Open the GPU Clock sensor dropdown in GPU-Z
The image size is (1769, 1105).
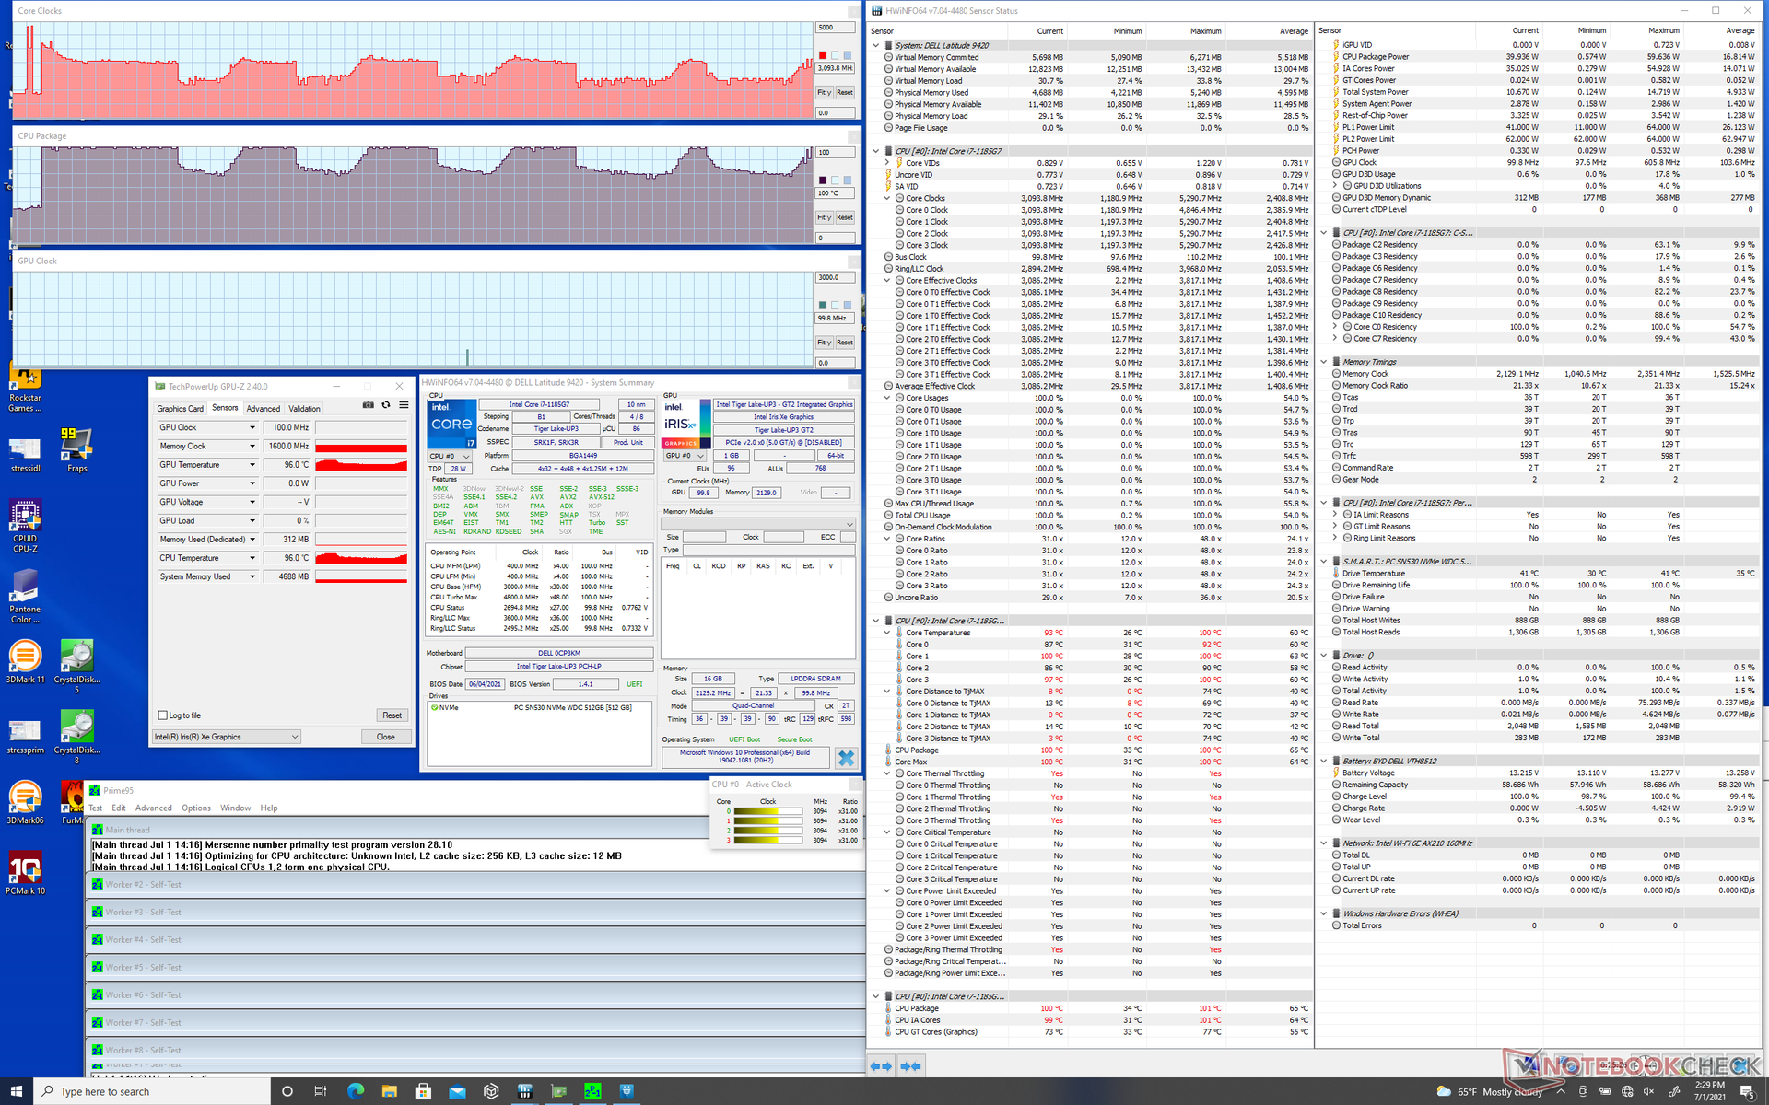[252, 427]
